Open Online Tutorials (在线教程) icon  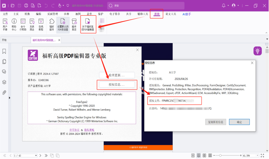pyautogui.click(x=41, y=24)
